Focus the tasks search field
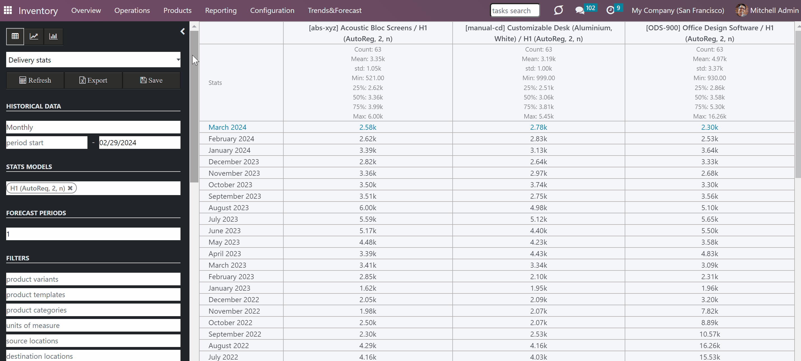This screenshot has height=361, width=801. point(515,10)
